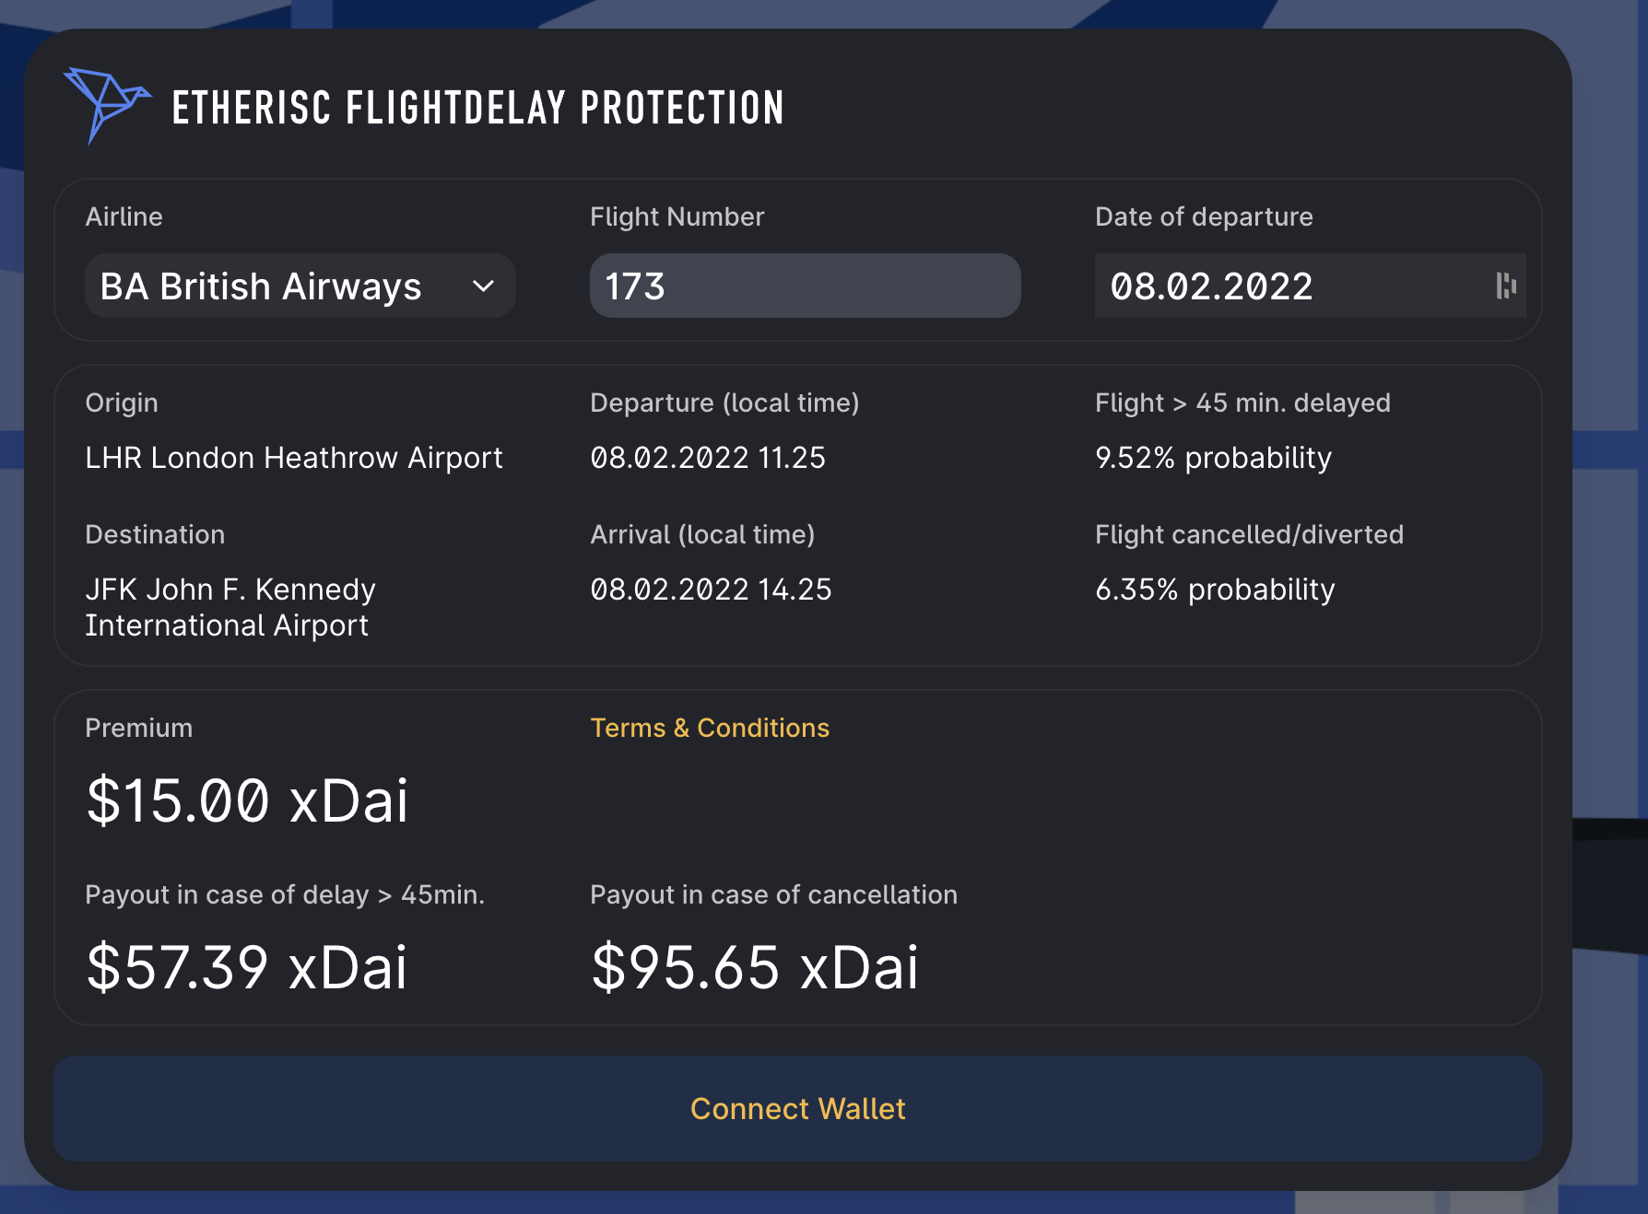Open the Terms & Conditions link

(710, 728)
